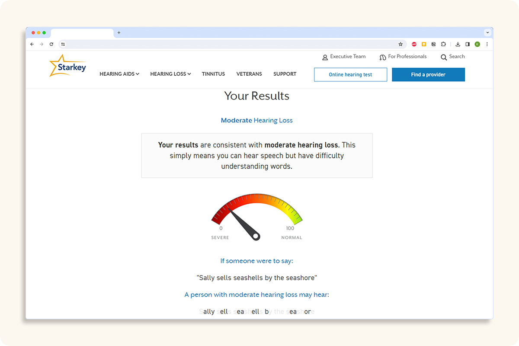Open the Extensions puzzle menu
519x346 pixels.
pyautogui.click(x=443, y=44)
